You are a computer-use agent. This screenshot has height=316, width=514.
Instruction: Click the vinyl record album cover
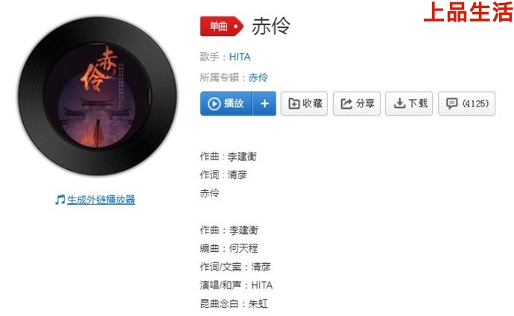pyautogui.click(x=98, y=95)
